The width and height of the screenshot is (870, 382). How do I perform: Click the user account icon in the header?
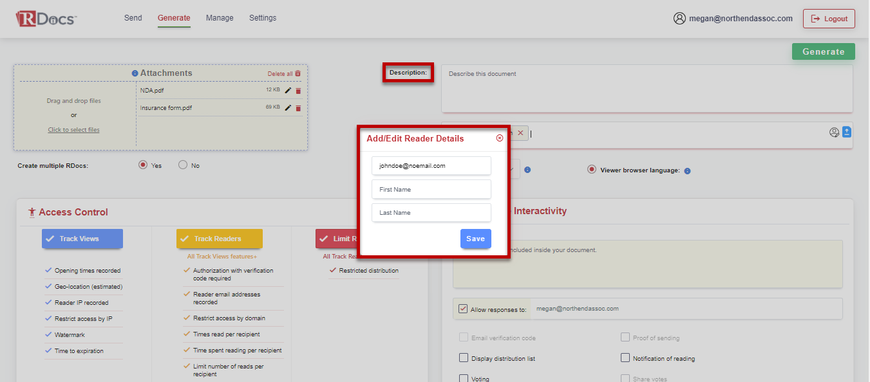coord(680,18)
